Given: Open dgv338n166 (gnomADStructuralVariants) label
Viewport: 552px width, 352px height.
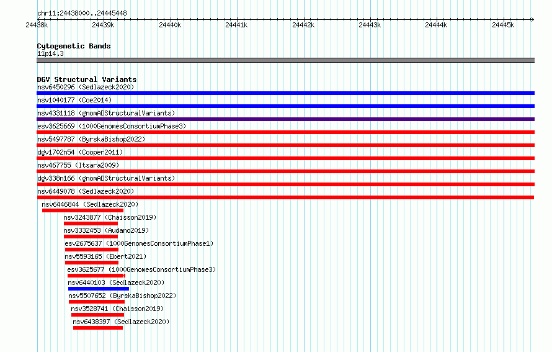Looking at the screenshot, I should tap(106, 178).
